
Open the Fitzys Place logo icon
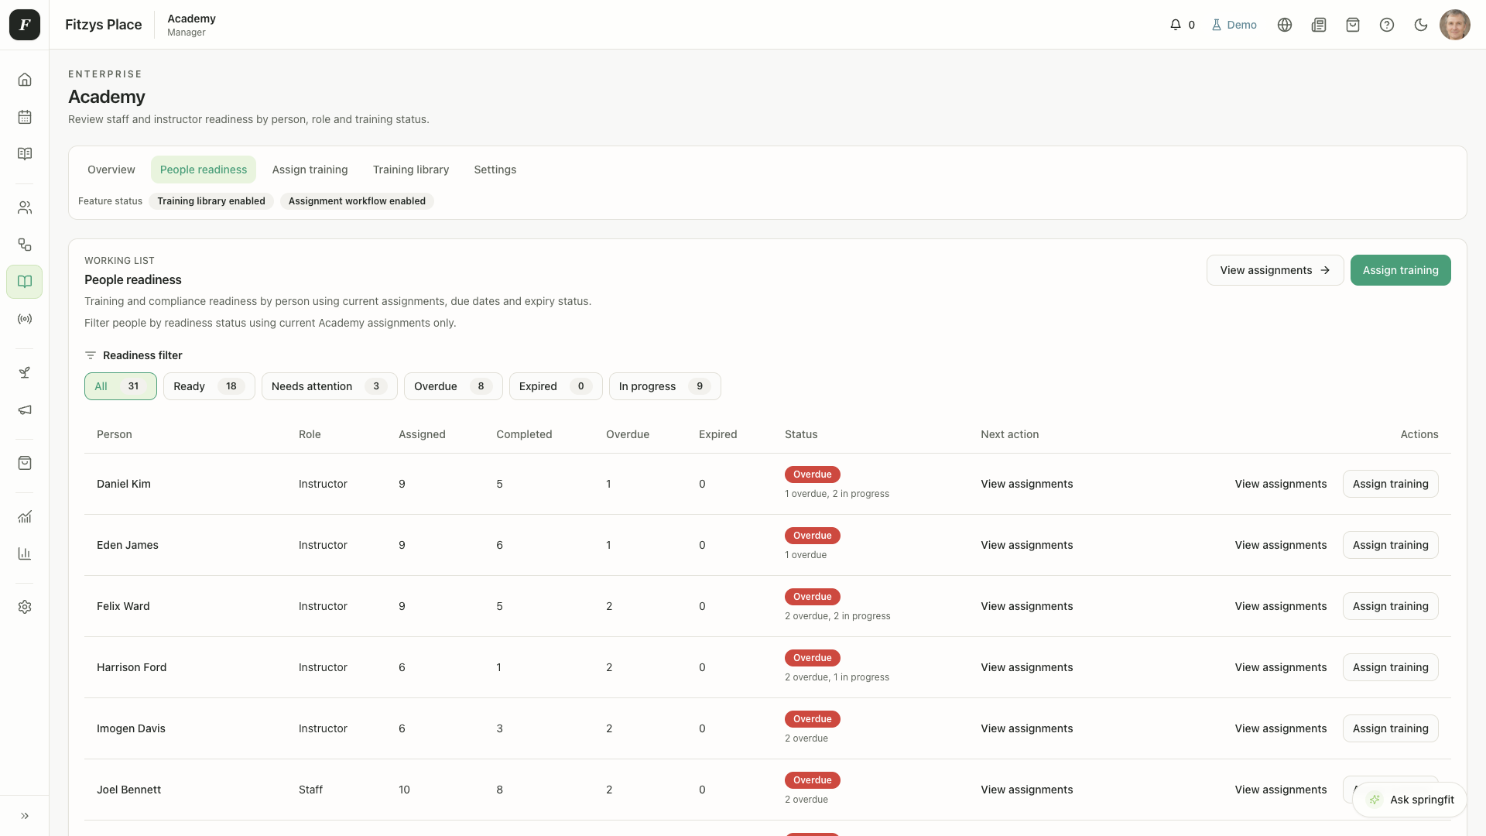[25, 25]
